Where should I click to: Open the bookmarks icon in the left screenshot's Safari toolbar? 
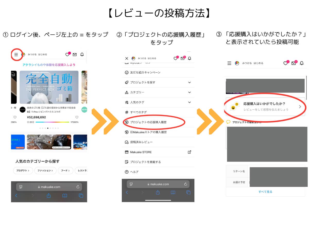pos(65,196)
